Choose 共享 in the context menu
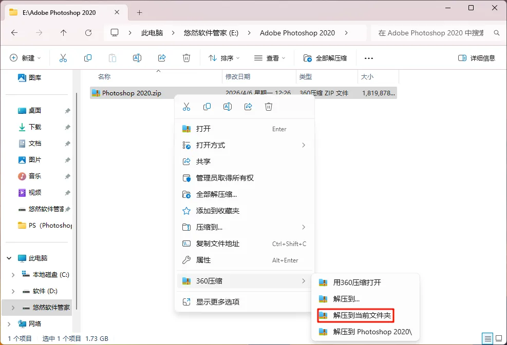Image resolution: width=507 pixels, height=345 pixels. (x=245, y=161)
